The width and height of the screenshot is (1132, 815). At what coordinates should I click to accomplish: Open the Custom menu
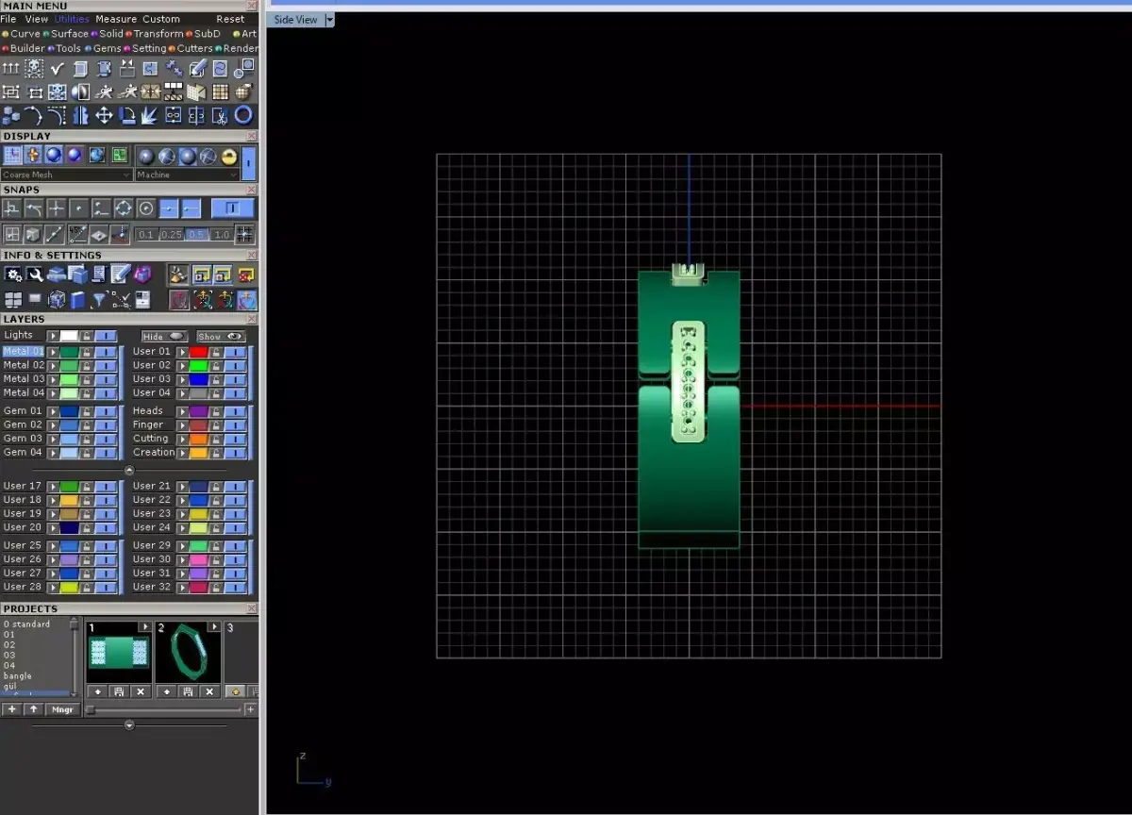coord(161,19)
